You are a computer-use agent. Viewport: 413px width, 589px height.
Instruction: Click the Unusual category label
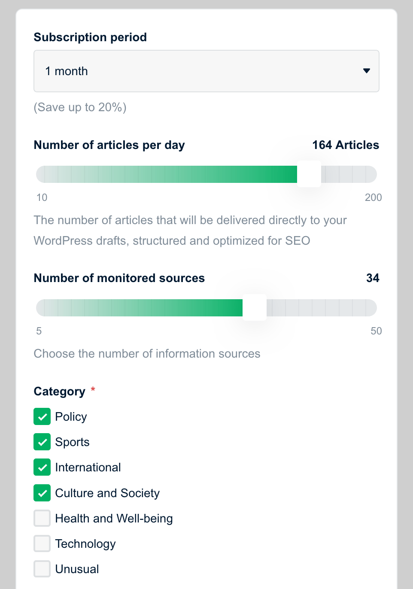point(77,569)
